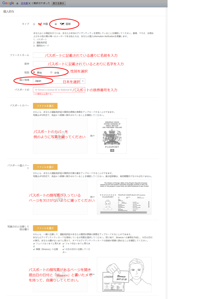
Task: Click ファイルを選ぶ for passport personal page
Action: (x=45, y=167)
